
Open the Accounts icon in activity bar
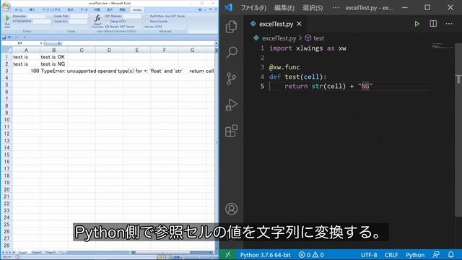(x=231, y=209)
